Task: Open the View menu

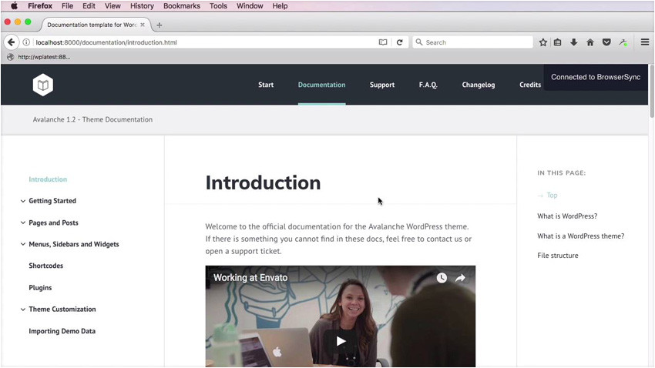Action: pyautogui.click(x=113, y=6)
